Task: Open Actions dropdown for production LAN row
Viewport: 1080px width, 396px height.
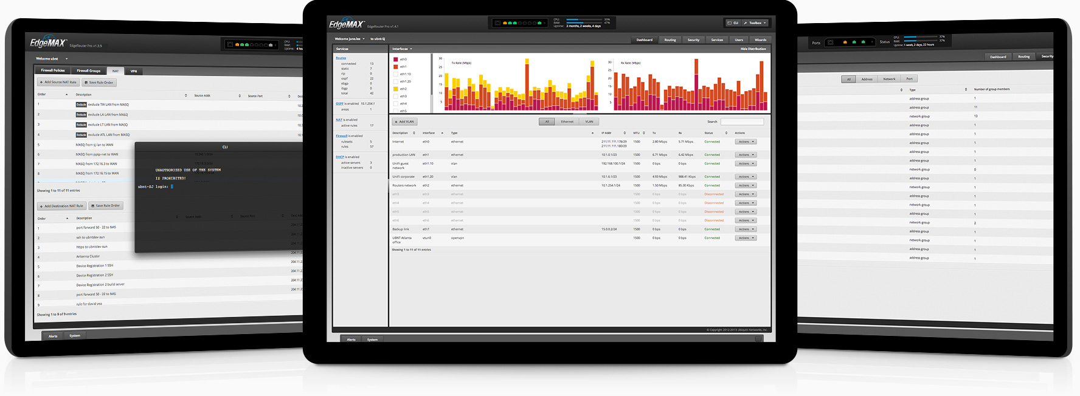Action: 746,155
